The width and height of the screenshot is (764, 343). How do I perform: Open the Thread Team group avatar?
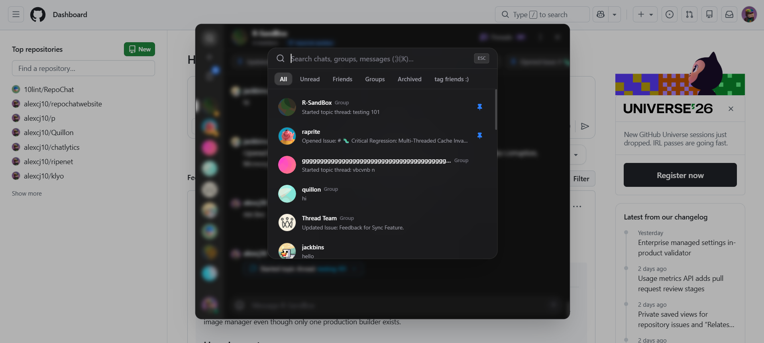point(287,223)
